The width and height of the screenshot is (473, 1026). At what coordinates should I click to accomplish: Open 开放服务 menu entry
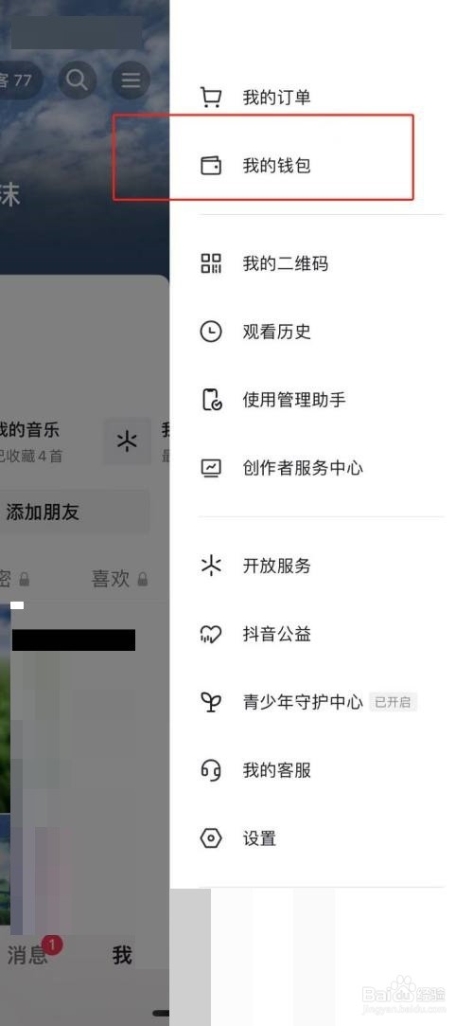[x=322, y=566]
